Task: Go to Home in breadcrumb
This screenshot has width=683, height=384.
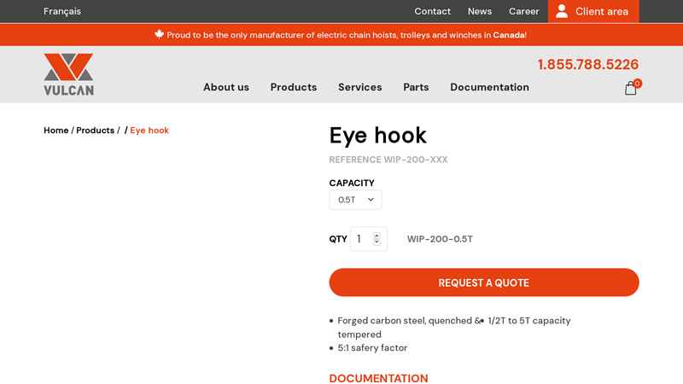Action: click(55, 131)
